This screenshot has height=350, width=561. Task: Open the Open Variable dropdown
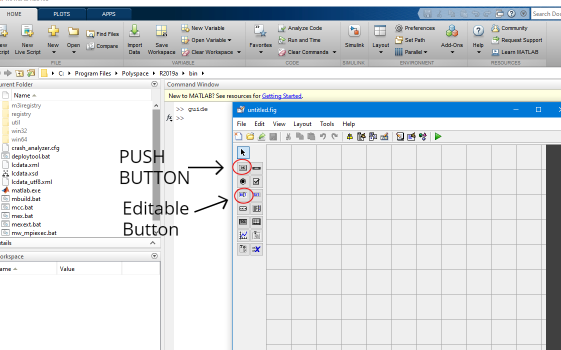pos(229,40)
